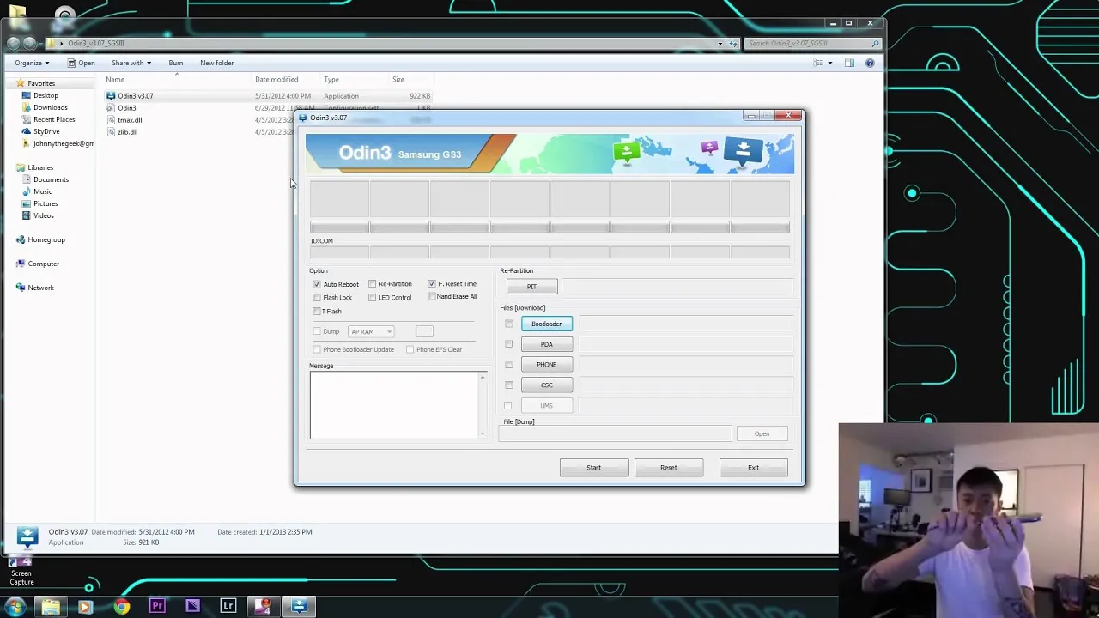Switch to Odin3 taskbar icon

coord(299,606)
